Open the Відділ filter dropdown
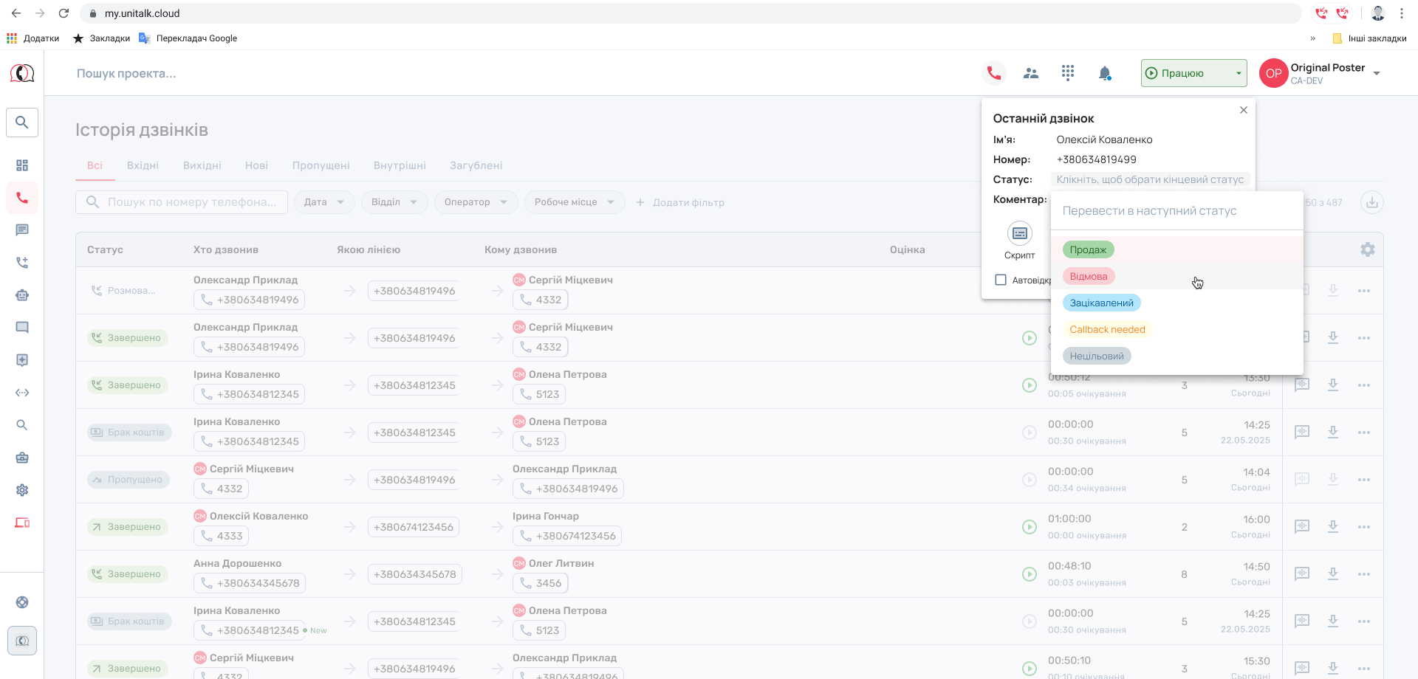This screenshot has width=1418, height=679. 394,202
